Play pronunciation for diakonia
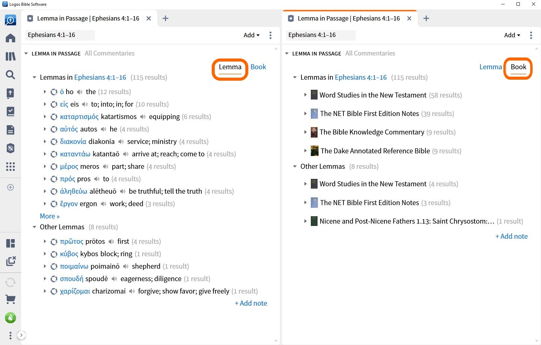The width and height of the screenshot is (541, 345). point(121,142)
